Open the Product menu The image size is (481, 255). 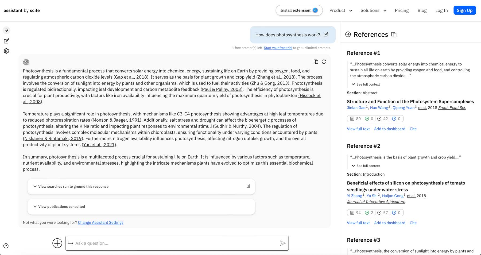pos(340,10)
